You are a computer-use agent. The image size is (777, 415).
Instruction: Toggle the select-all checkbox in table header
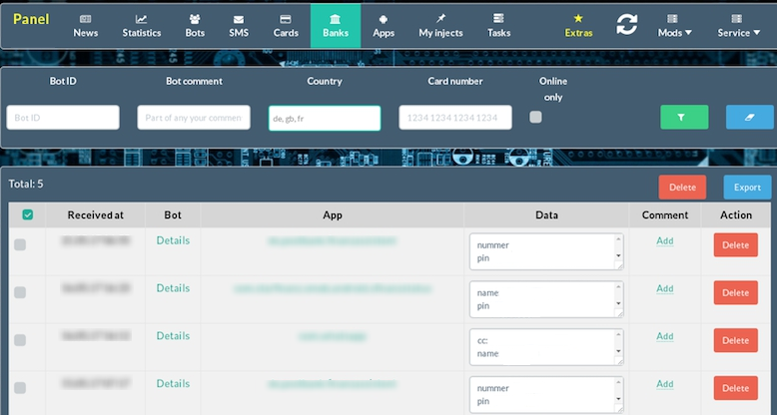point(27,214)
